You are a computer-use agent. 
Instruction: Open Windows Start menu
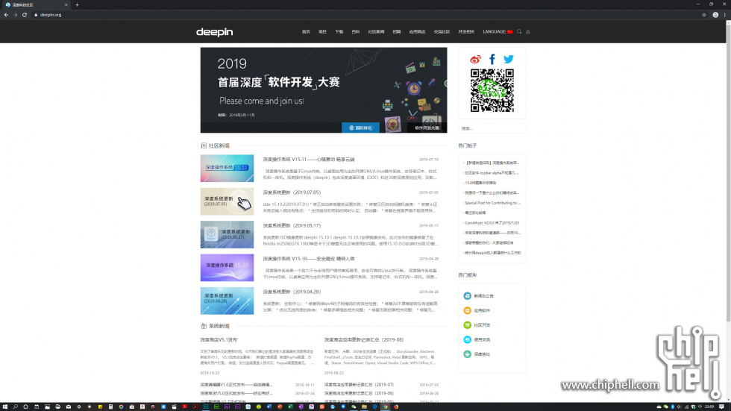pos(5,407)
